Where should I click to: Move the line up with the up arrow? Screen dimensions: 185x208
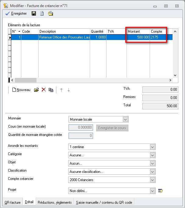(61, 90)
